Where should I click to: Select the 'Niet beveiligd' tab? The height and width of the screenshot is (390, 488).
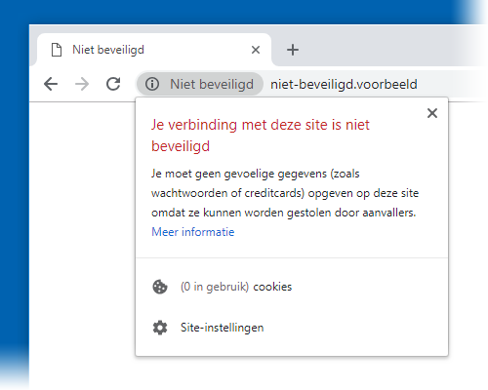click(x=154, y=50)
